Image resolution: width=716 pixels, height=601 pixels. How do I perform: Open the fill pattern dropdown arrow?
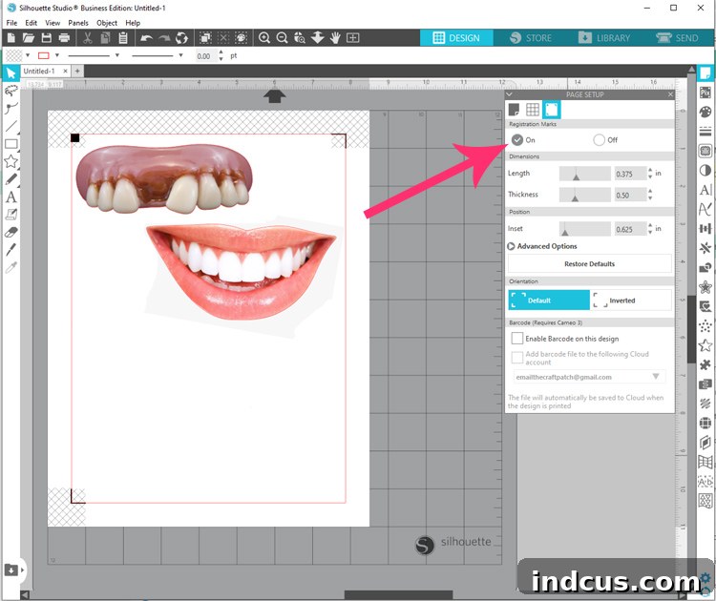28,55
